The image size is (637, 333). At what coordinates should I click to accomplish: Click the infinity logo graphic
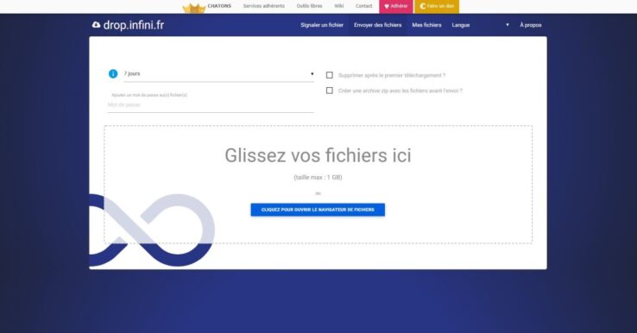(152, 230)
